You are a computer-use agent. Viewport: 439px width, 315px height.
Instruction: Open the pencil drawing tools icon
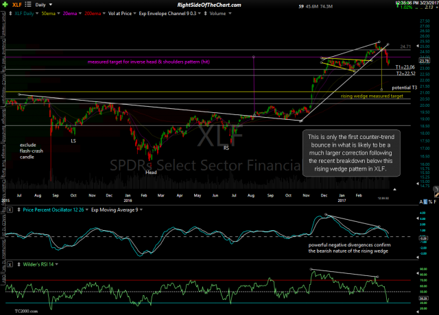tap(436, 194)
